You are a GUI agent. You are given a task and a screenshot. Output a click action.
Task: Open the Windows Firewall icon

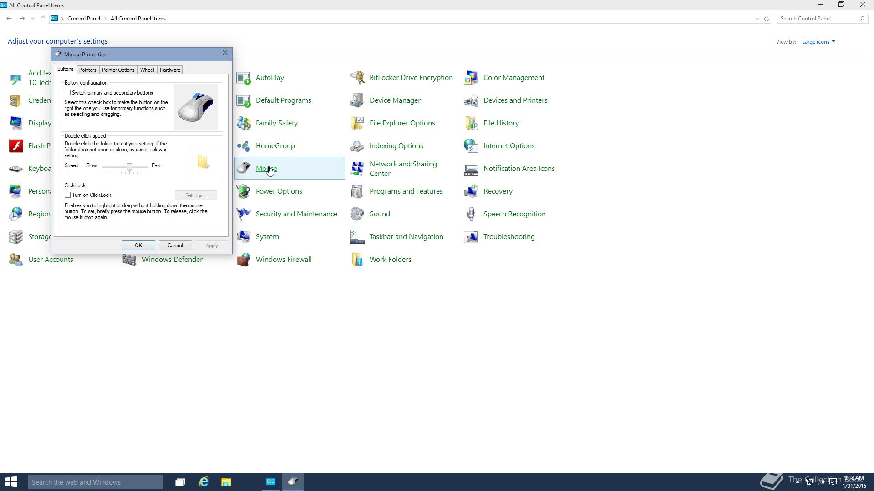pos(244,260)
